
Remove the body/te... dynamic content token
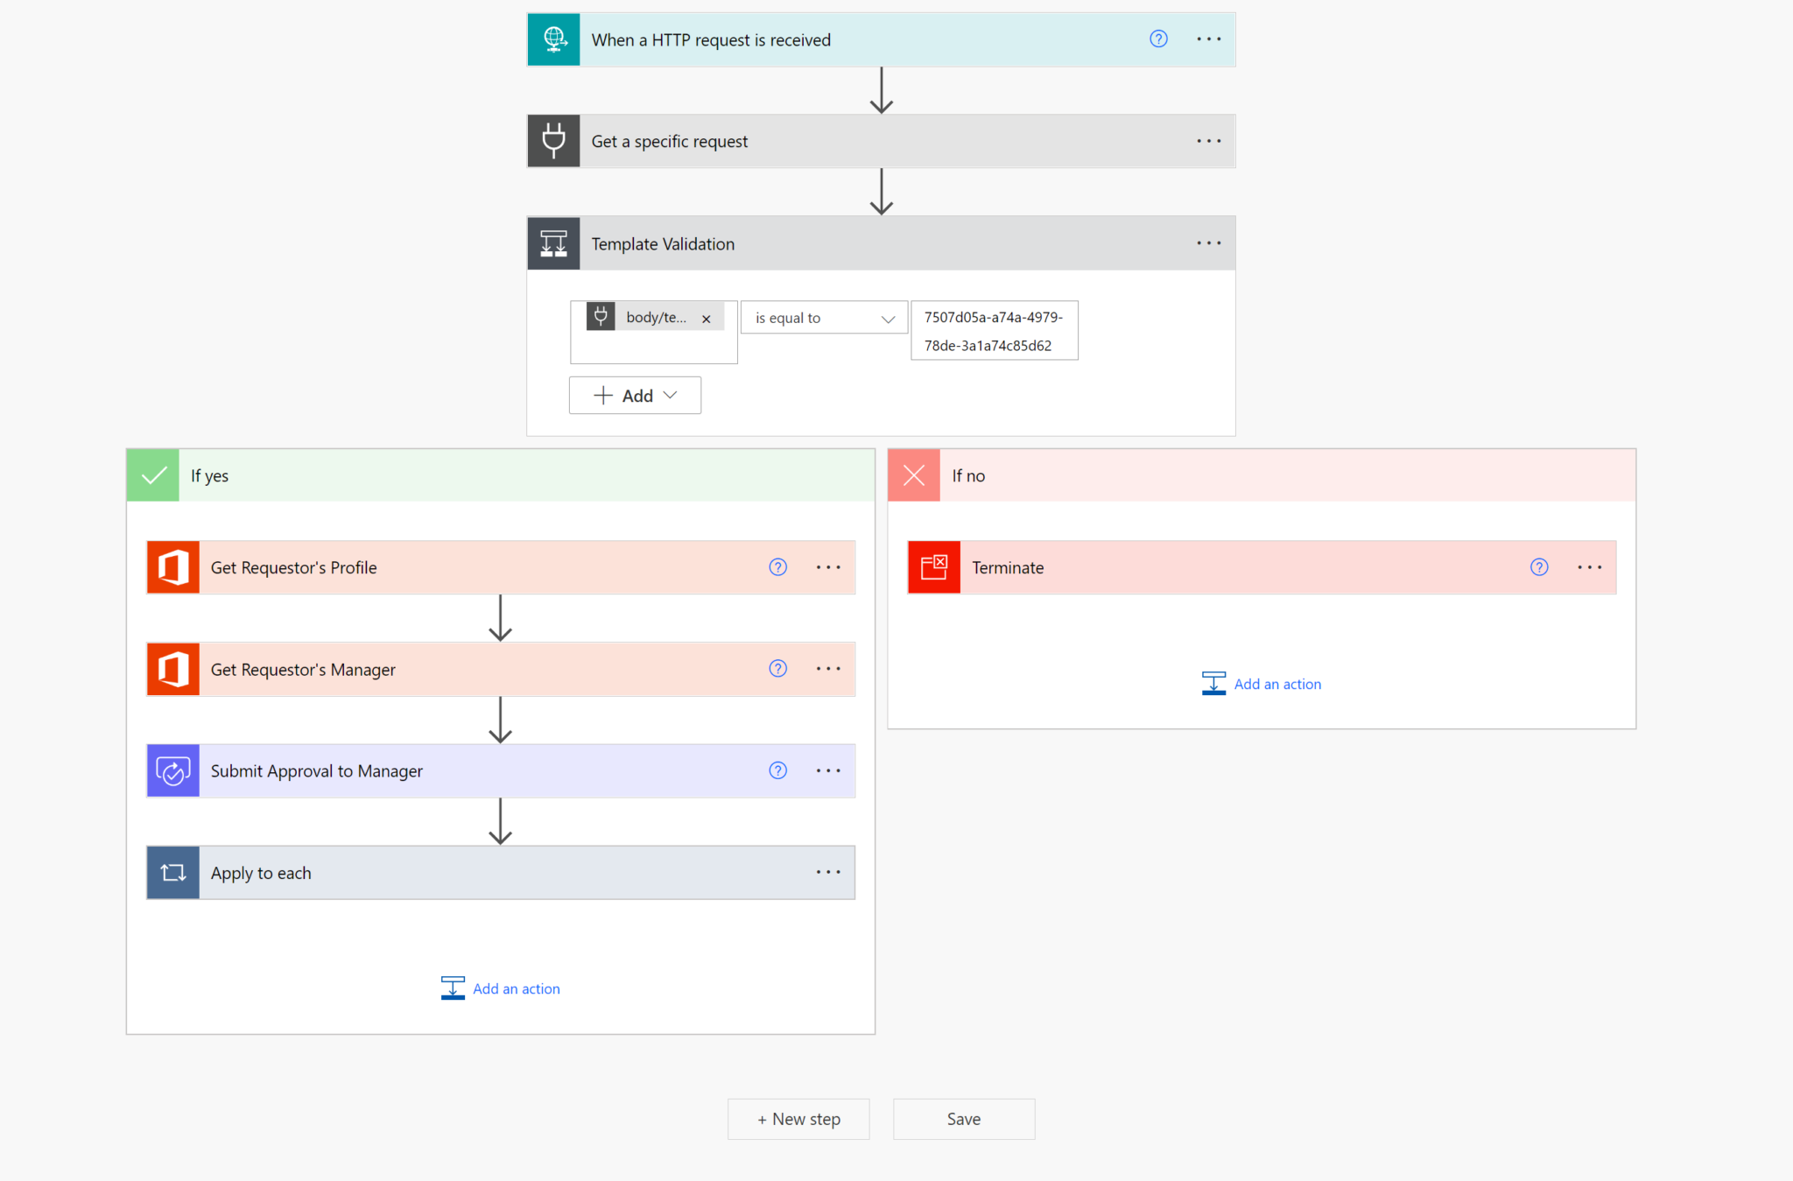(706, 317)
